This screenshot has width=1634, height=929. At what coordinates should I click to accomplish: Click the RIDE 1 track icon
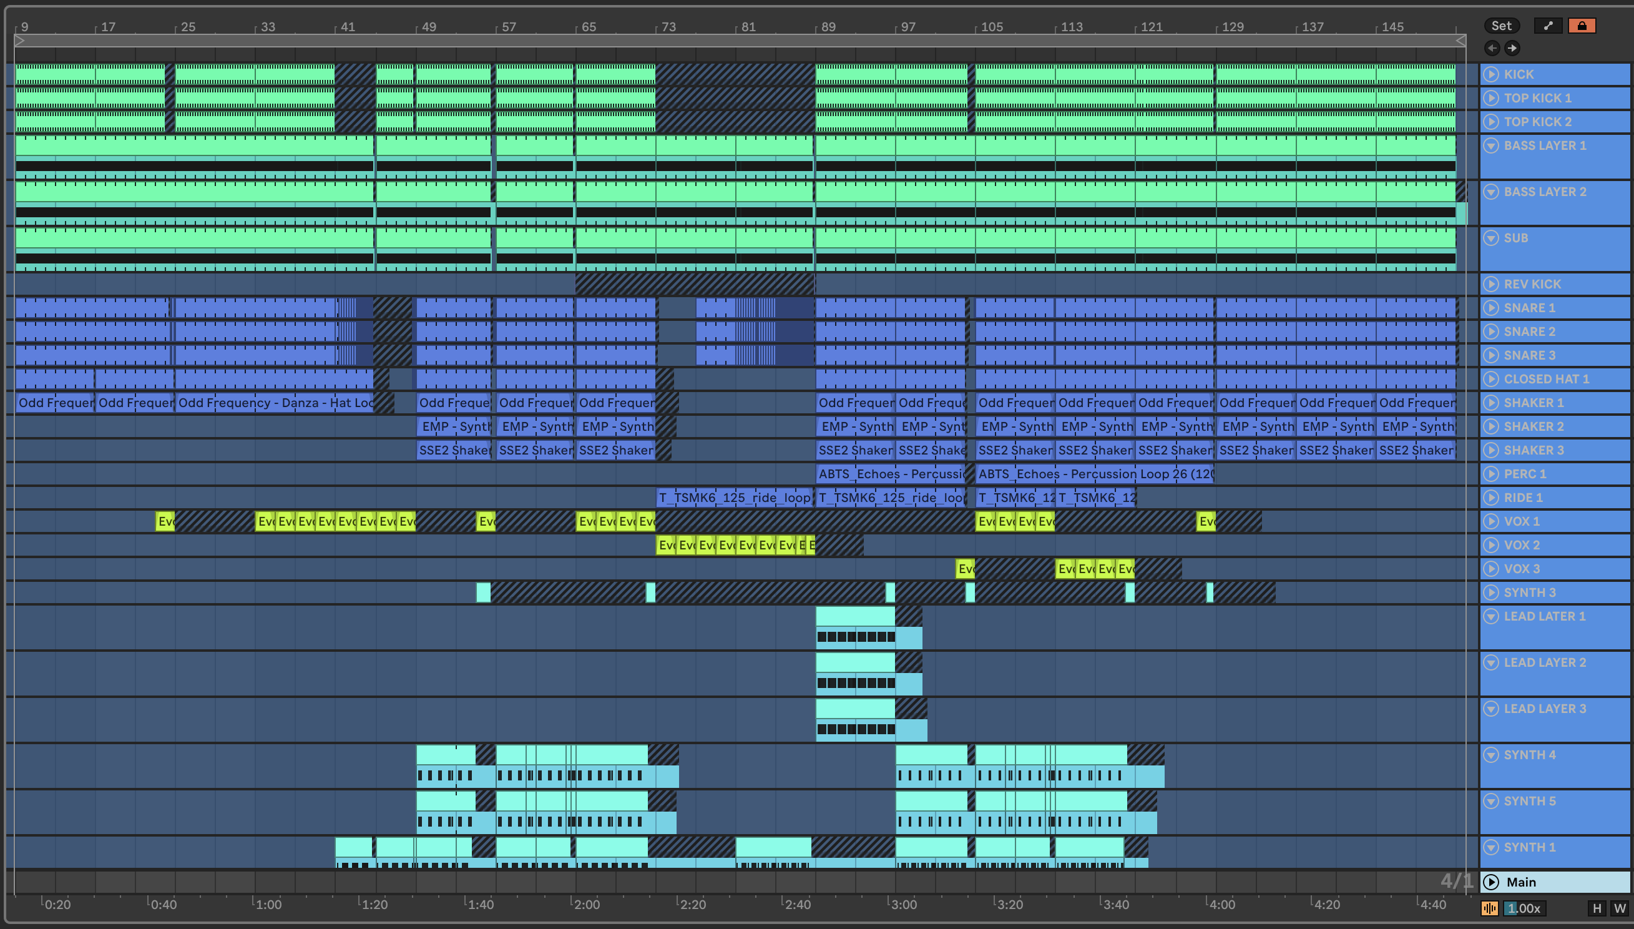[x=1491, y=498]
